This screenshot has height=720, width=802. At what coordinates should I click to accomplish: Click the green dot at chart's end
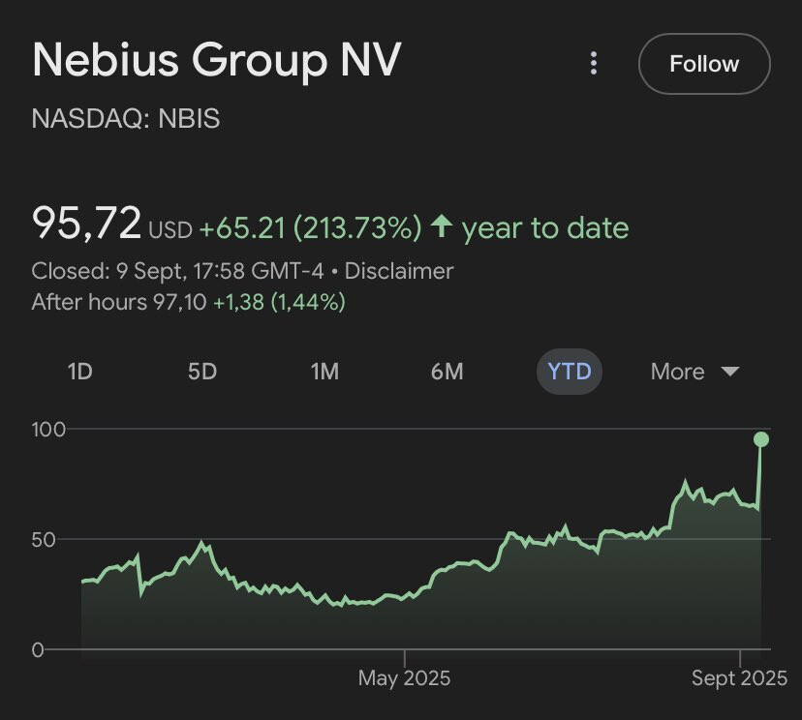point(761,439)
